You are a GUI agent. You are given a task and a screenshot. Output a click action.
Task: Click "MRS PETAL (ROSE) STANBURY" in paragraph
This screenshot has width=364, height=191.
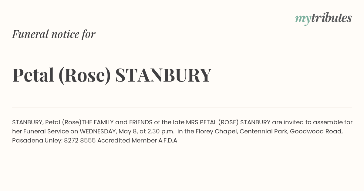[x=228, y=122]
